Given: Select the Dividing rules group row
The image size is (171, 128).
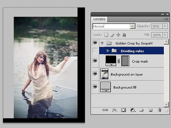Looking at the screenshot, I should pos(131,51).
